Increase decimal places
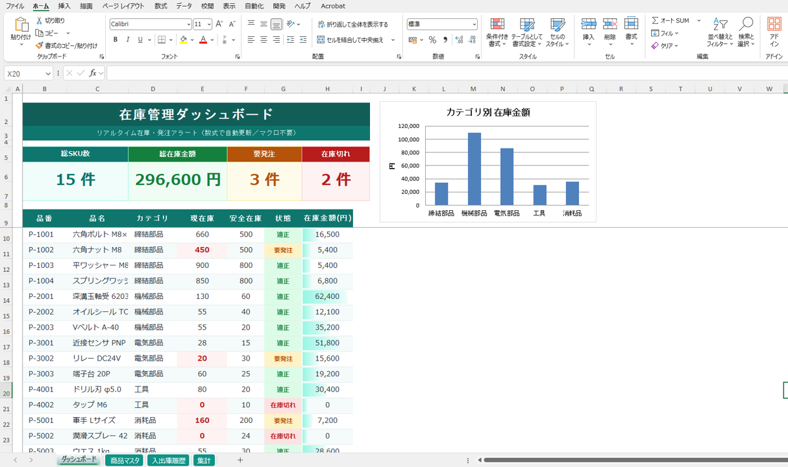Screen dimensions: 788x467 460,40
